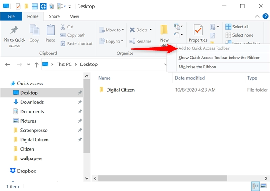Viewport: 270px width, 191px height.
Task: Click This PC in the address bar
Action: click(64, 65)
